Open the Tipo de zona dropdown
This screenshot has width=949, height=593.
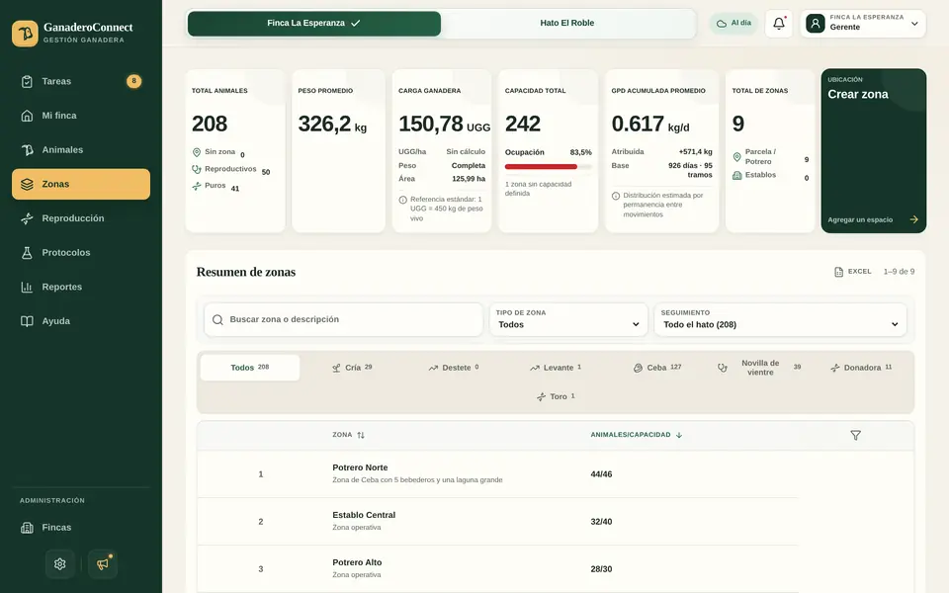pos(568,319)
